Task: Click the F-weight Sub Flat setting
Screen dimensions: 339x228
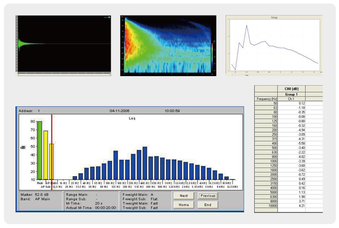Action: point(140,199)
